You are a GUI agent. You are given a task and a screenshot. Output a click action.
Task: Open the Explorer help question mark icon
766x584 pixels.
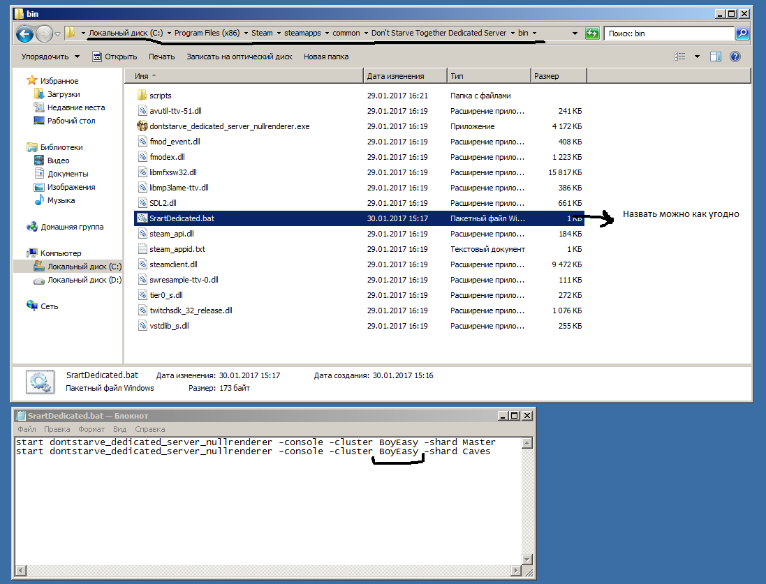tap(735, 57)
